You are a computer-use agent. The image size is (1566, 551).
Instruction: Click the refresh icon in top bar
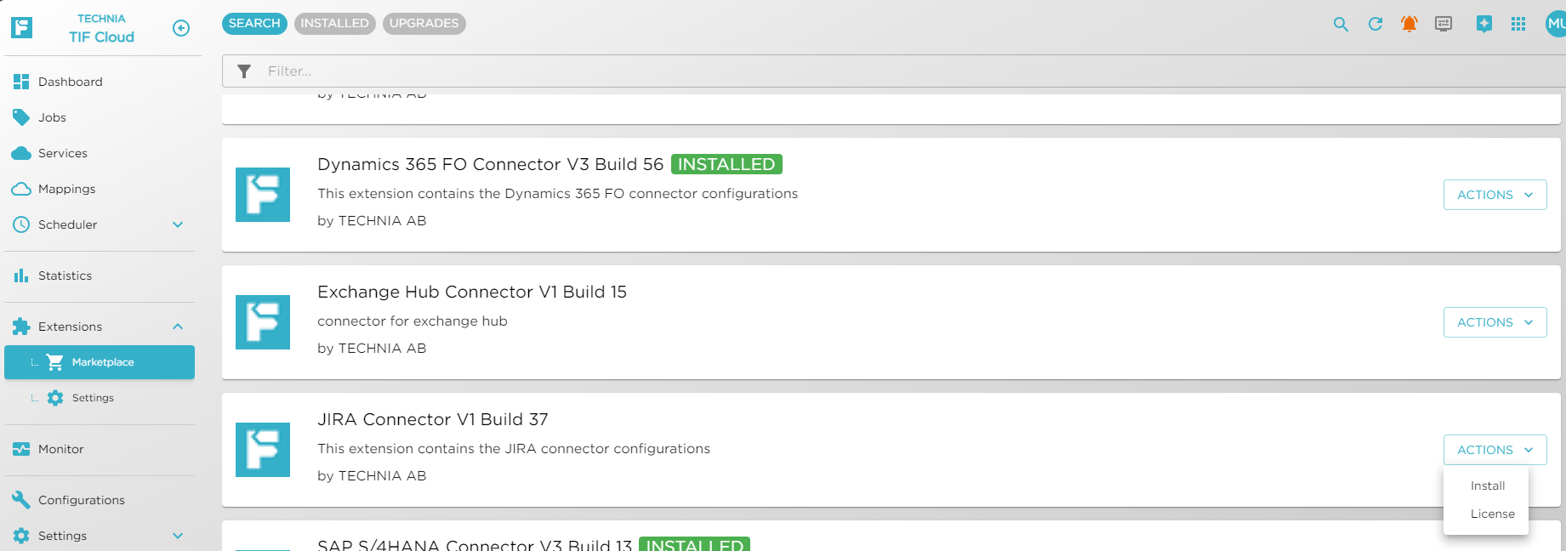point(1375,24)
